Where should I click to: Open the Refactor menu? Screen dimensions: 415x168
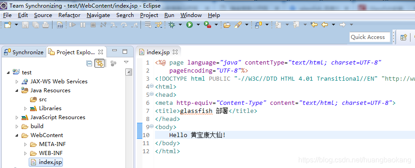click(x=69, y=15)
